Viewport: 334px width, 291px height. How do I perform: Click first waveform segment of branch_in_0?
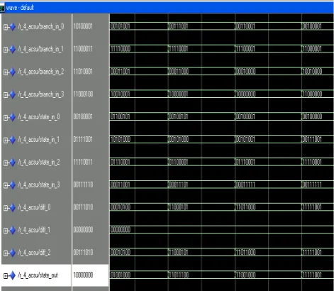(139, 26)
